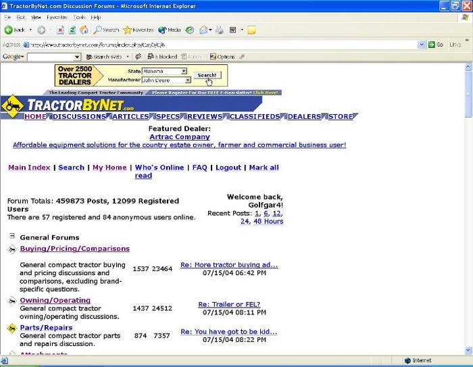Image resolution: width=473 pixels, height=367 pixels.
Task: Open the Google logo menu dropdown
Action: click(13, 57)
